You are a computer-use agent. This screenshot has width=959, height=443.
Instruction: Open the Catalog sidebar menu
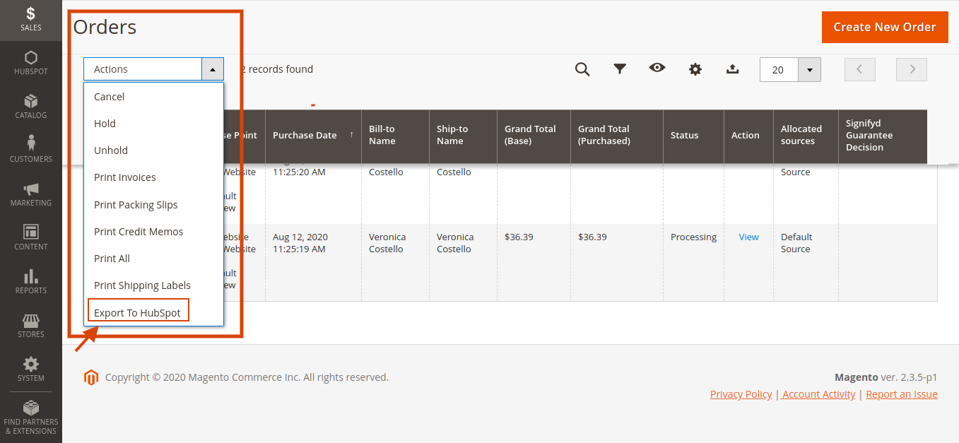31,107
